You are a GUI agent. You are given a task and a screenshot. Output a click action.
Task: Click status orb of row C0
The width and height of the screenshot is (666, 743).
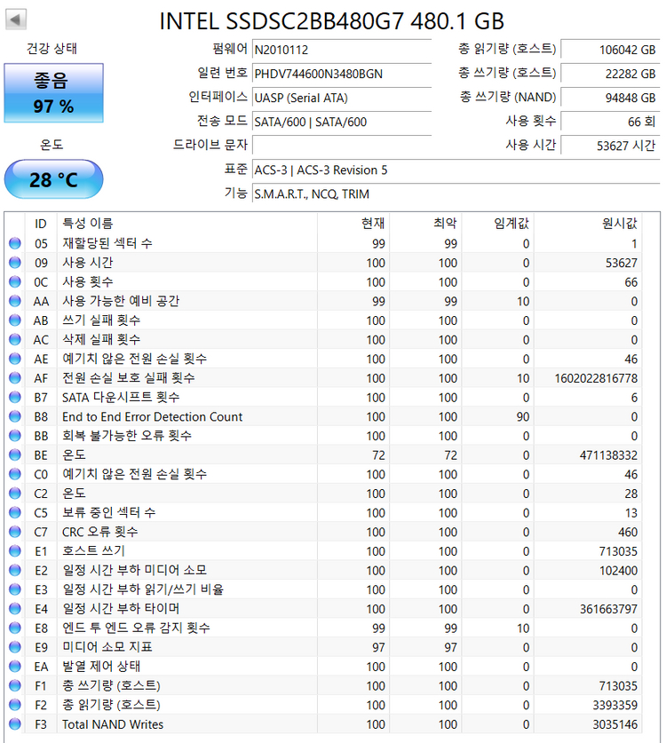15,474
